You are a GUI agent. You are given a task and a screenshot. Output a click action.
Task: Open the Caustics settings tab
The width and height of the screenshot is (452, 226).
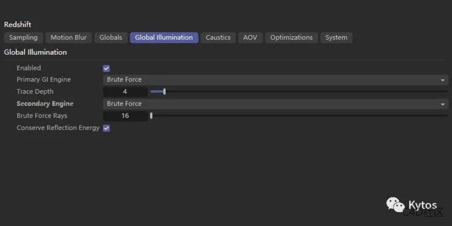tap(218, 37)
